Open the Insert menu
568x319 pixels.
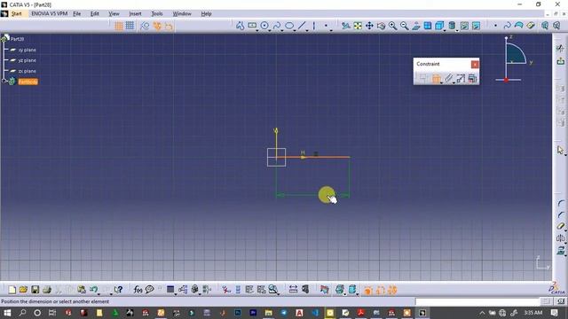coord(135,14)
